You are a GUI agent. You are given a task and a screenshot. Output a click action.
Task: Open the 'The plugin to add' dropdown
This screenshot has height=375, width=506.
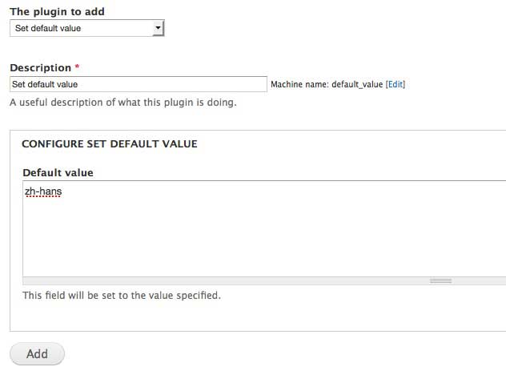86,28
